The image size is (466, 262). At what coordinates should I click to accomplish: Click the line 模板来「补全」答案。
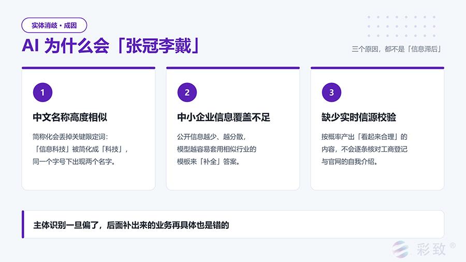[209, 162]
